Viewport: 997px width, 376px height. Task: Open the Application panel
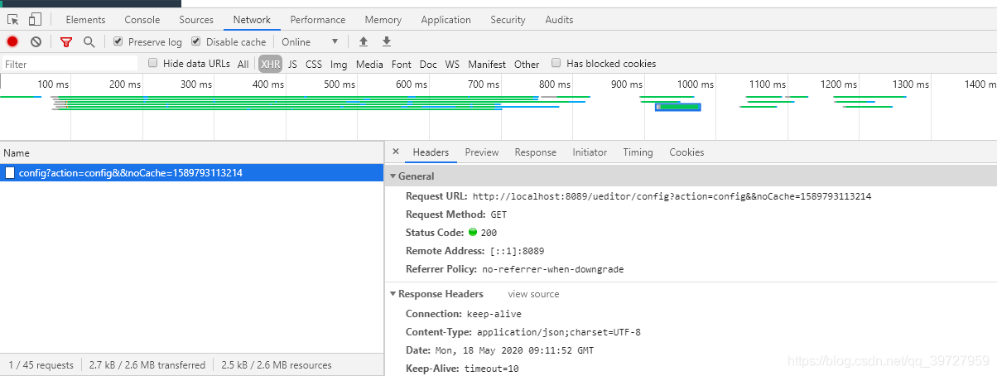click(x=446, y=19)
